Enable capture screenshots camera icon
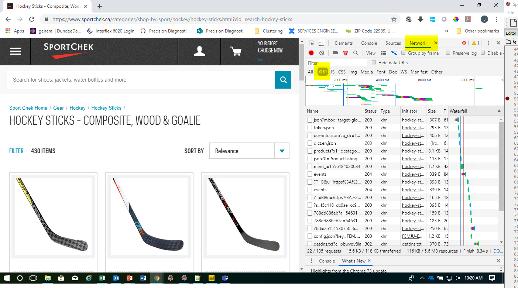Viewport: 518px width, 288px height. pos(335,53)
